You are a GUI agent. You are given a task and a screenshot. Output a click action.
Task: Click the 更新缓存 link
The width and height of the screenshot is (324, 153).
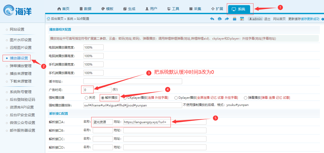(x=294, y=19)
